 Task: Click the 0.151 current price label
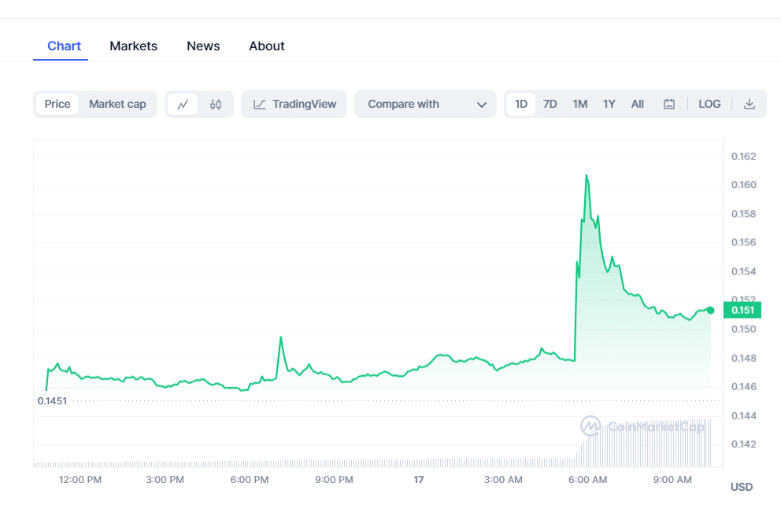743,310
